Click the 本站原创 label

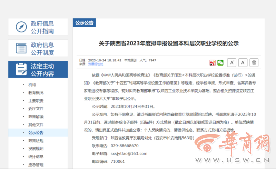click(x=130, y=60)
